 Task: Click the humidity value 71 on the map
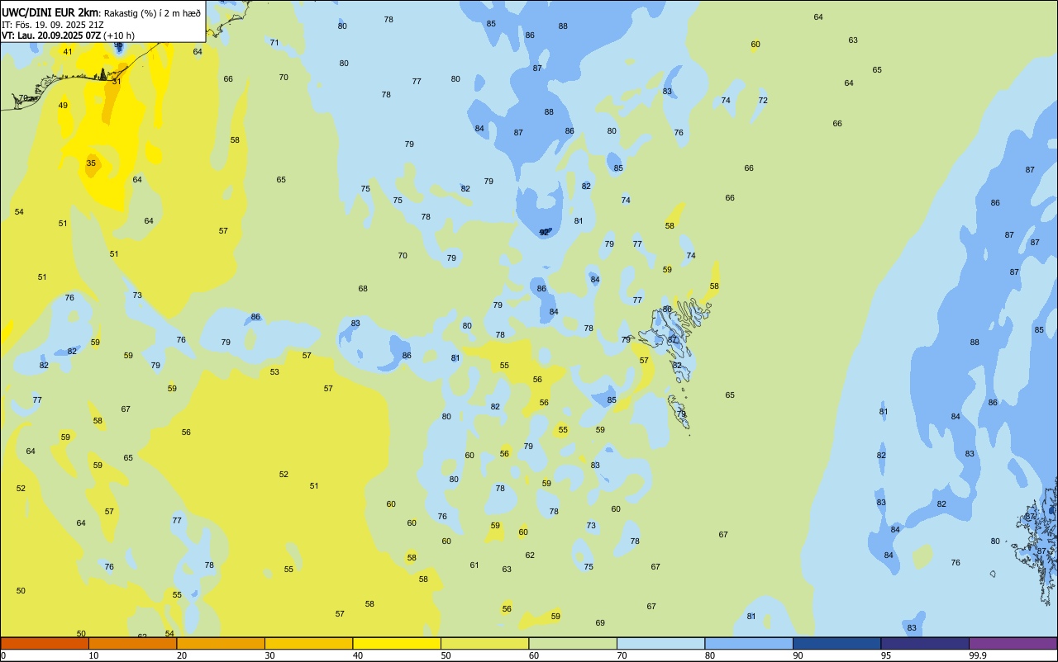point(274,43)
